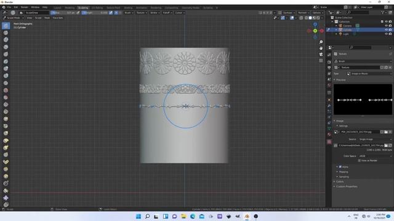
Task: Open the Options dropdown
Action: click(318, 12)
